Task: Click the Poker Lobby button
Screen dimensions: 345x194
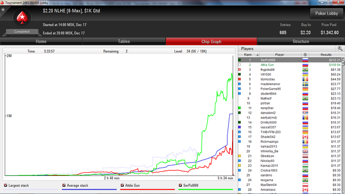Action: coord(326,13)
